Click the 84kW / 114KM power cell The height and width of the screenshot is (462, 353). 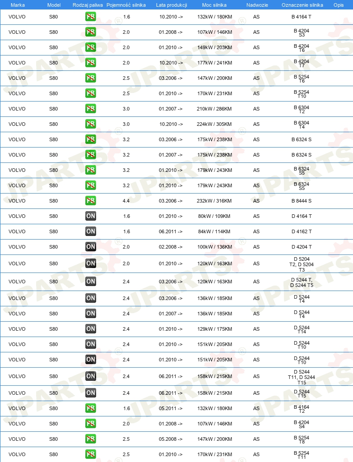(x=214, y=231)
